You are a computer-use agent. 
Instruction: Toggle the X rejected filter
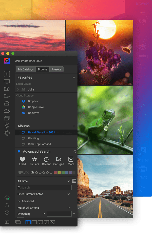click(28, 173)
